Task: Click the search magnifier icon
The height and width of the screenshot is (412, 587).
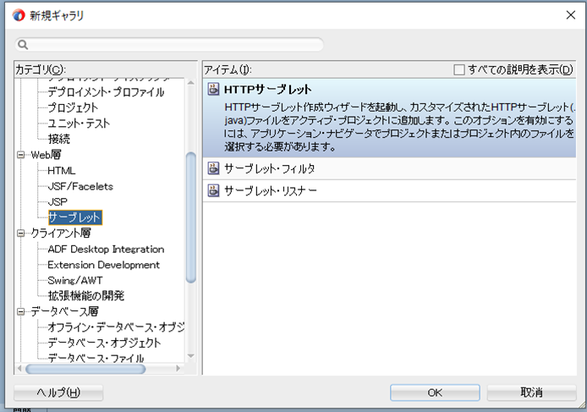Action: coord(24,45)
